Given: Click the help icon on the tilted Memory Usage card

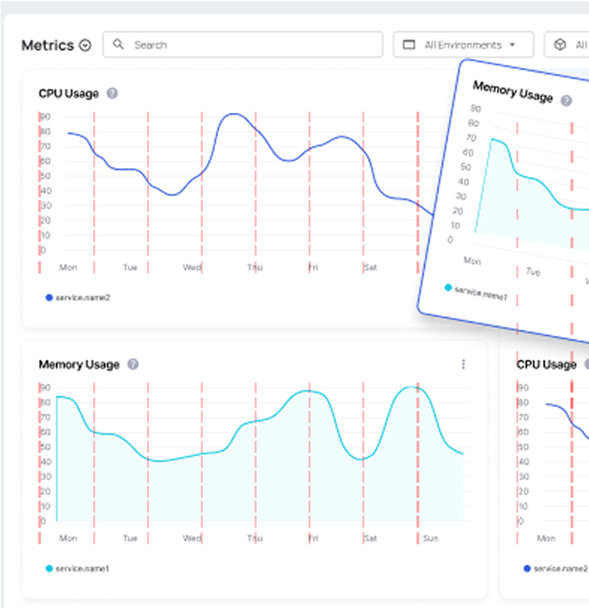Looking at the screenshot, I should (566, 101).
